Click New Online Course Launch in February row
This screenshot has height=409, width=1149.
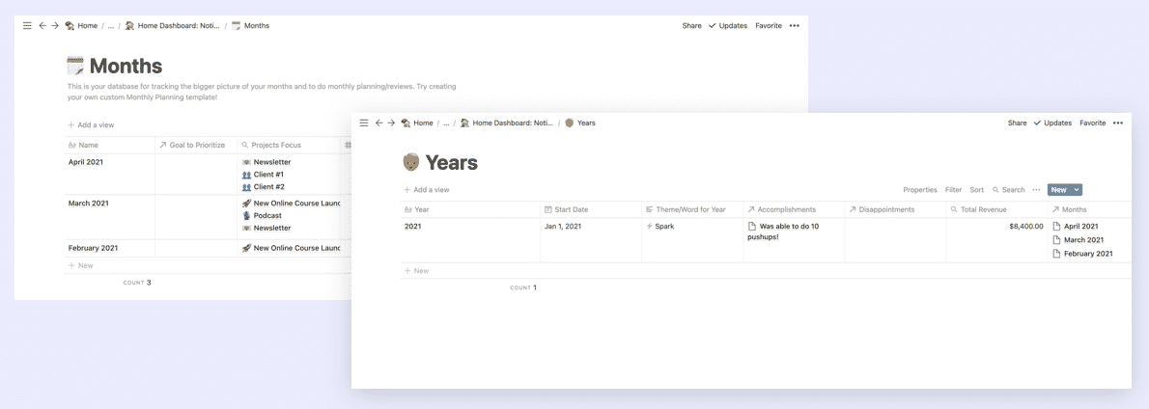[291, 248]
